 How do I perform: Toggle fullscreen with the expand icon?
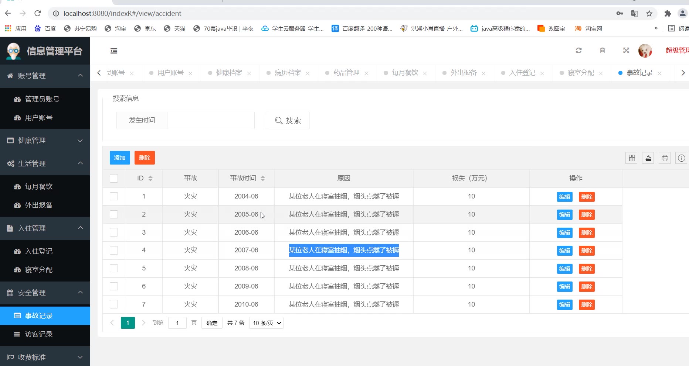click(626, 51)
